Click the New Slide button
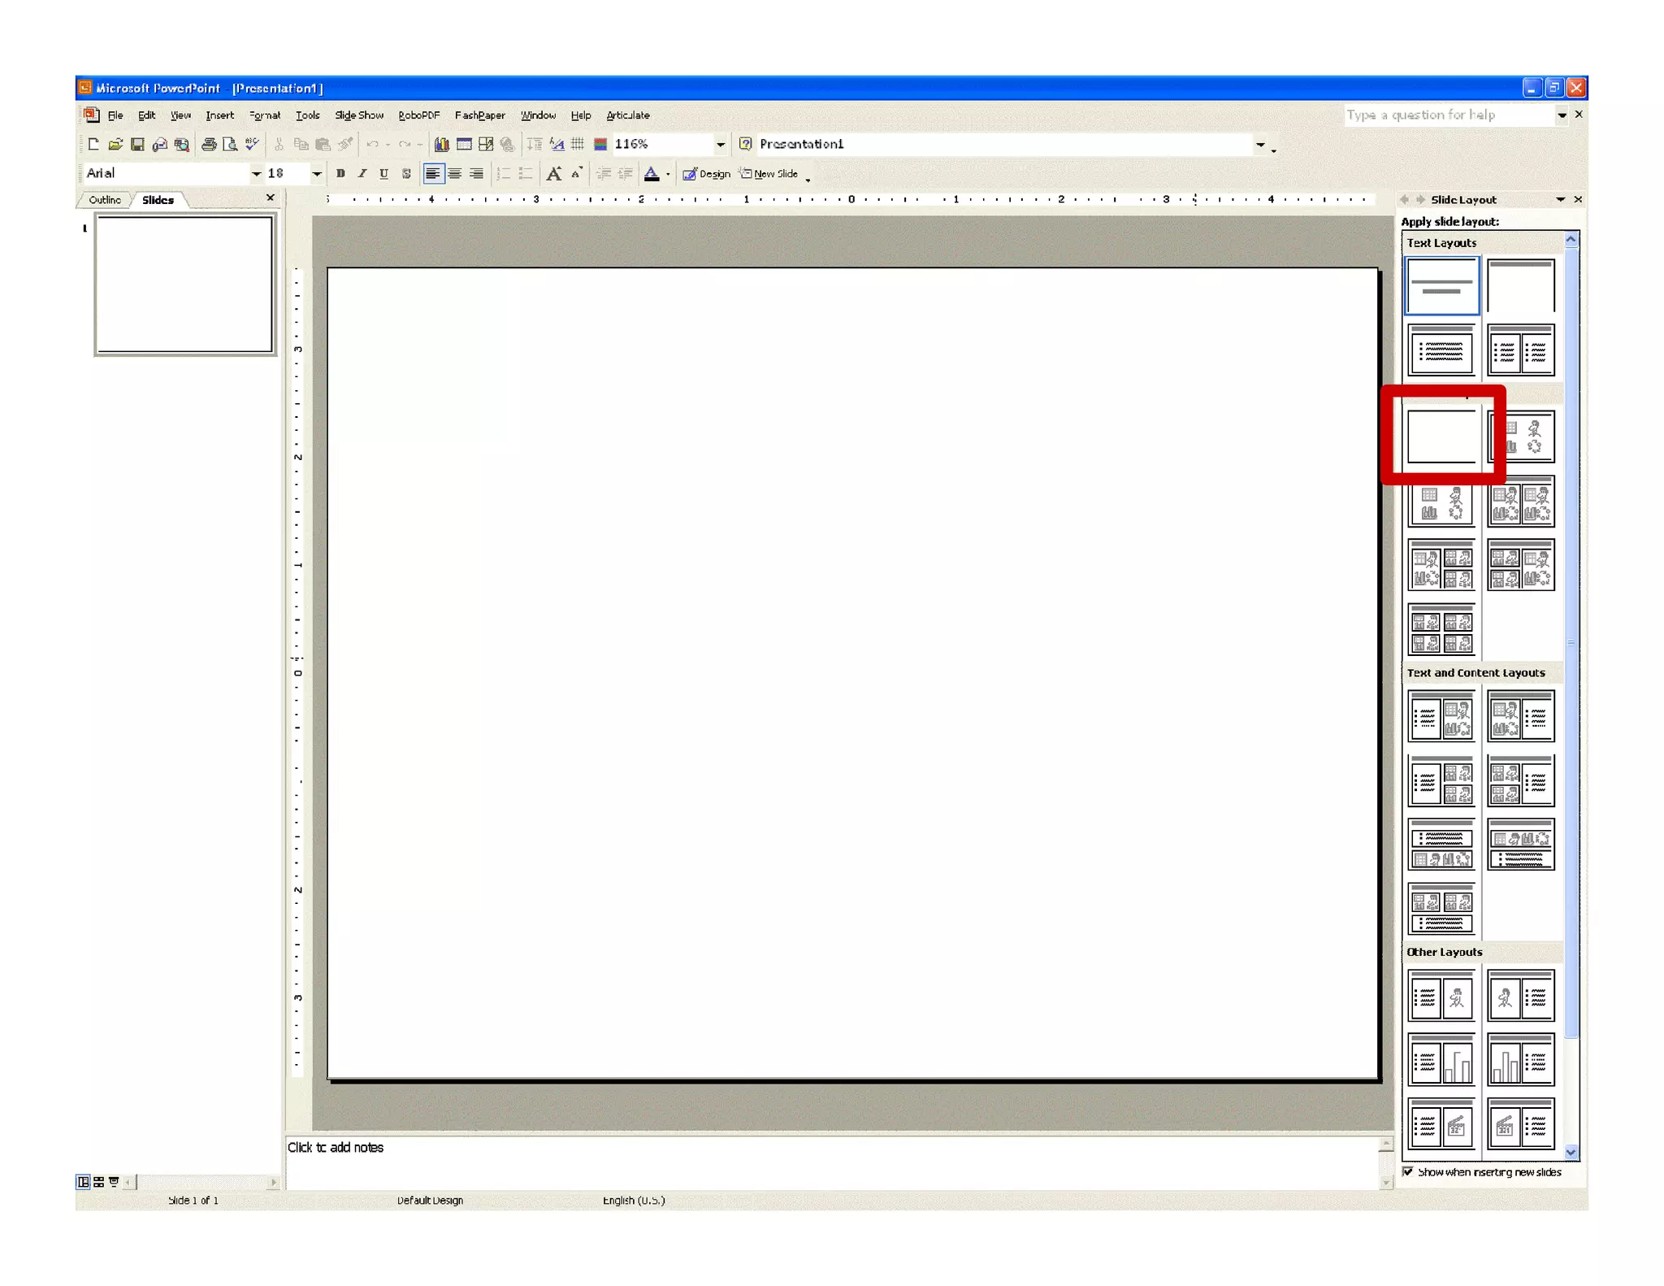1664x1286 pixels. coord(769,174)
